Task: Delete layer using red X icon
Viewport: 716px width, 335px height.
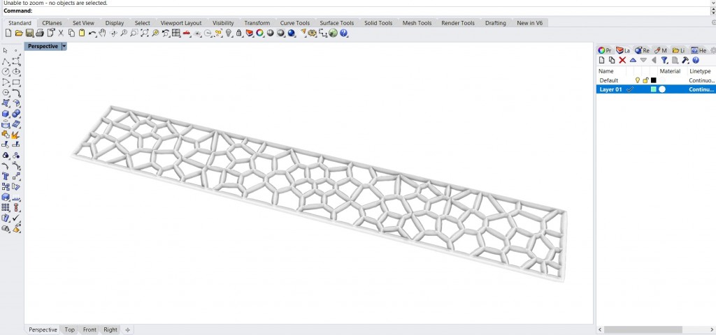Action: pyautogui.click(x=622, y=61)
